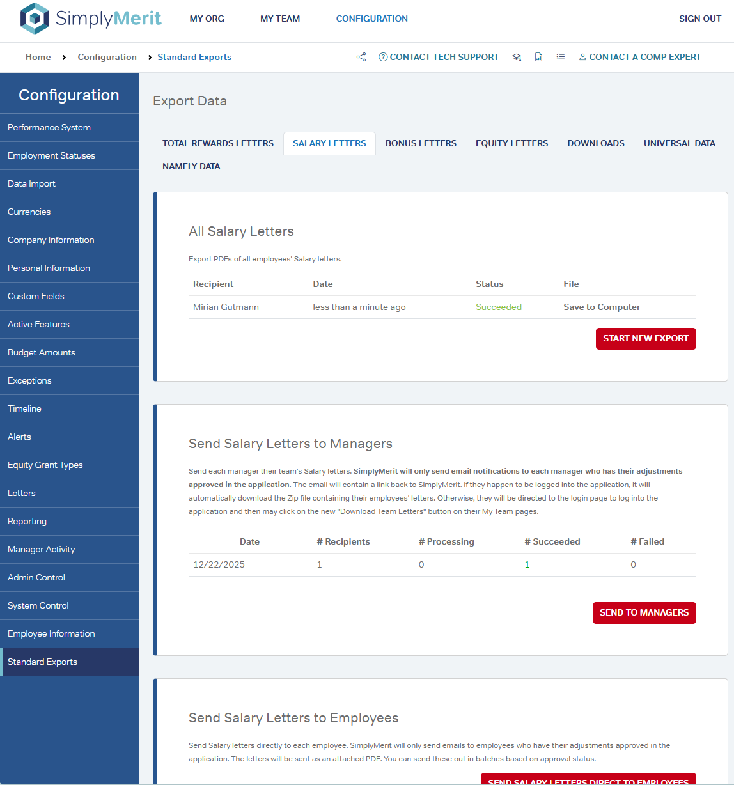Click Sign Out in the top right
The image size is (734, 785).
click(699, 19)
